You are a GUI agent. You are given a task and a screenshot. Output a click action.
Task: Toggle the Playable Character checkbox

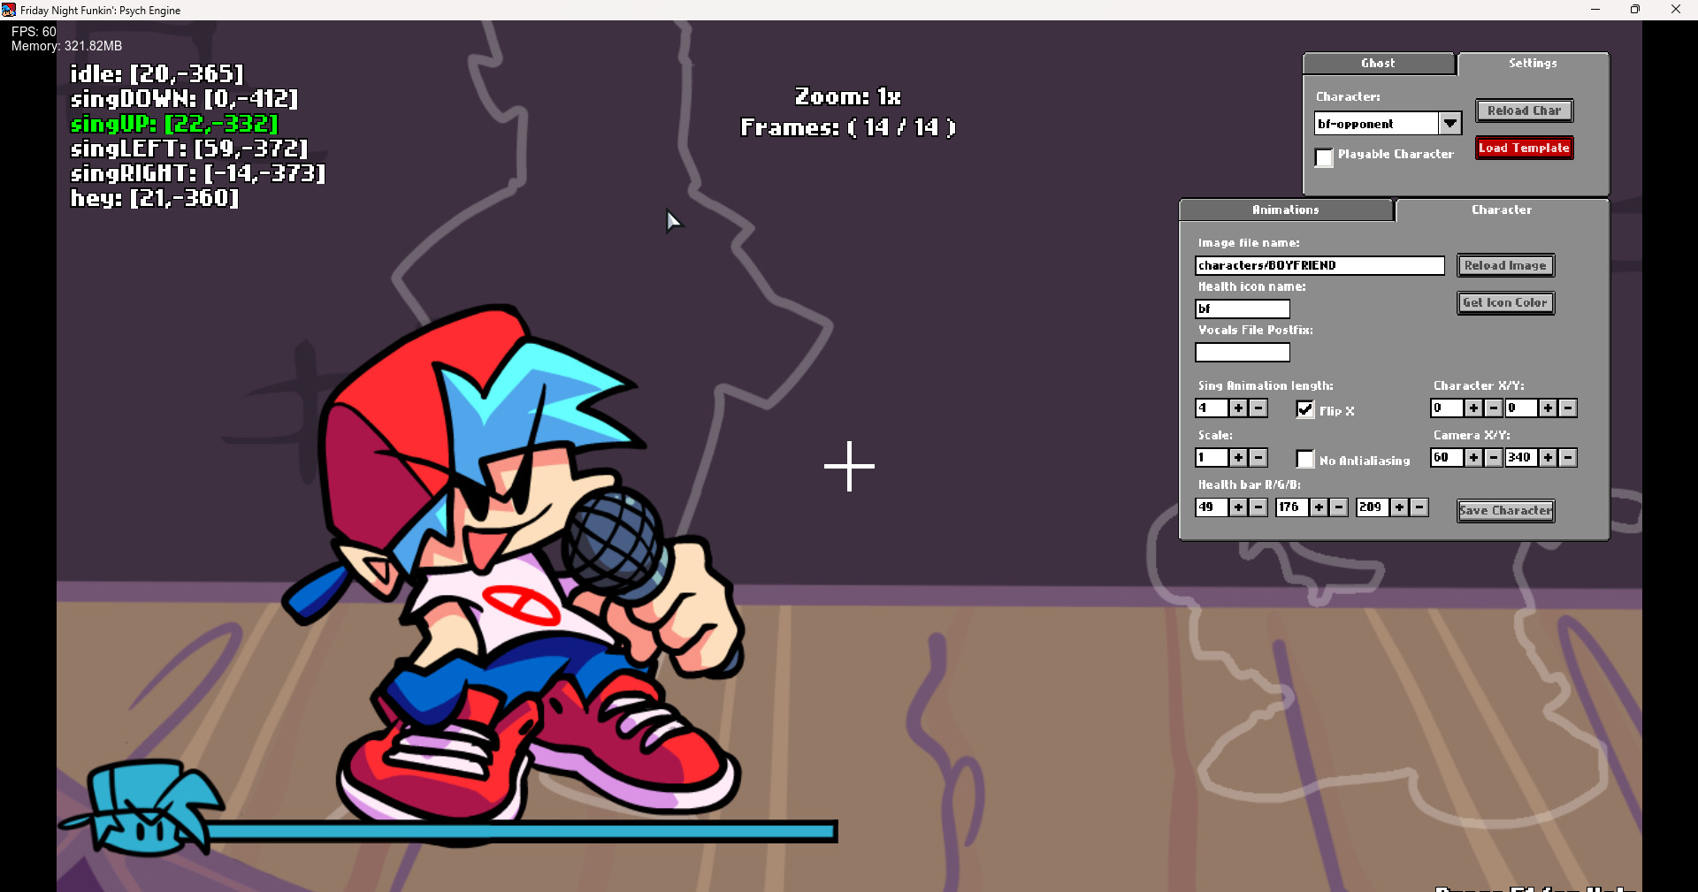[1324, 157]
